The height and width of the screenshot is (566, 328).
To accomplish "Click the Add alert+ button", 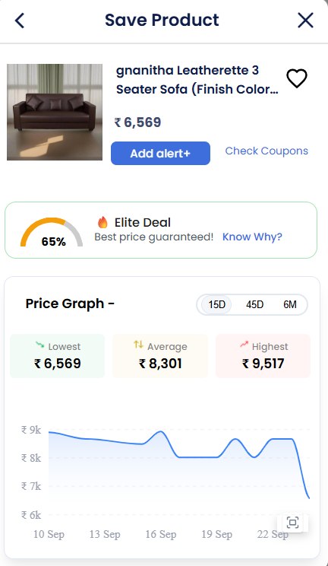I will tap(160, 154).
